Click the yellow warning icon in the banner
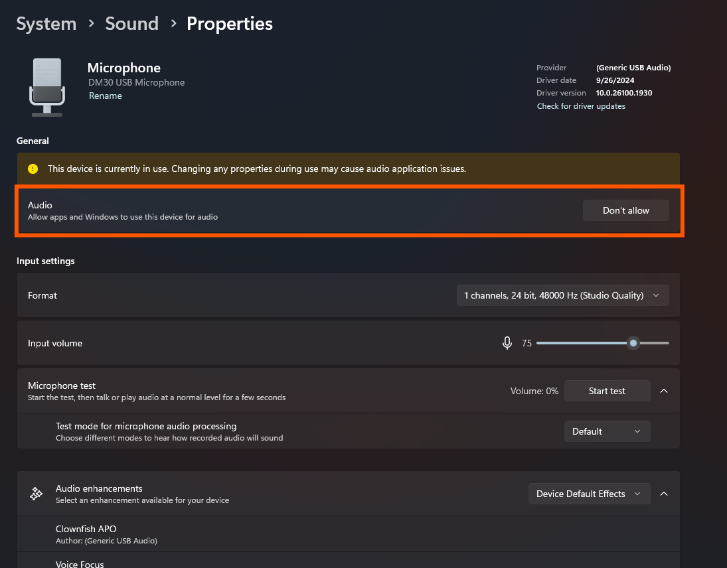Image resolution: width=727 pixels, height=568 pixels. click(33, 169)
